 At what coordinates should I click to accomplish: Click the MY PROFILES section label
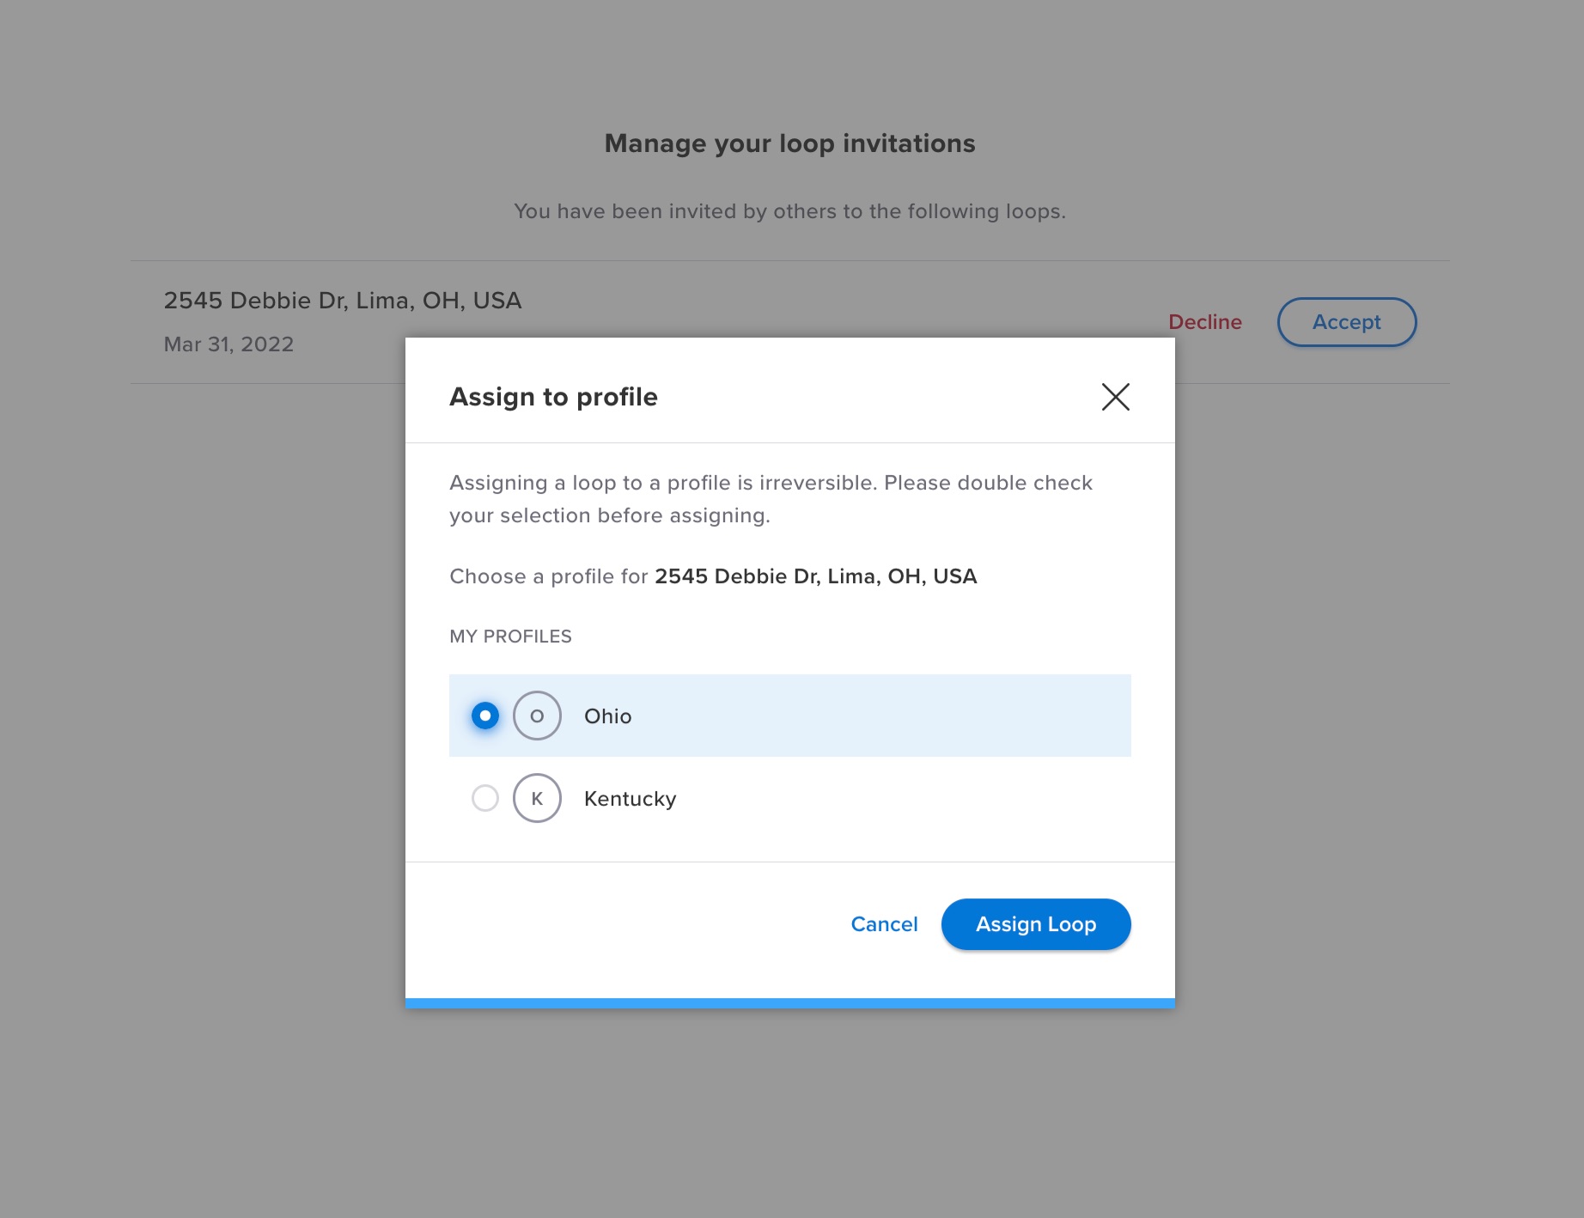click(x=510, y=636)
